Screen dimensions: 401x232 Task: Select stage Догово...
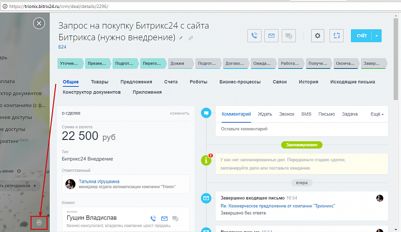236,63
